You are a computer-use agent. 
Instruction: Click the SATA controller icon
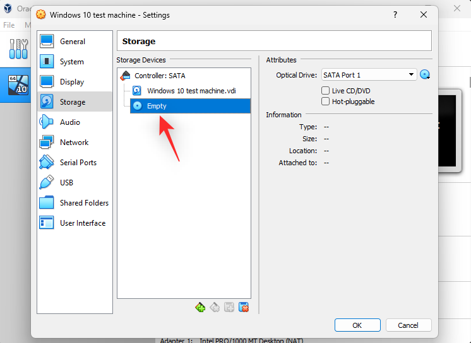pyautogui.click(x=125, y=76)
